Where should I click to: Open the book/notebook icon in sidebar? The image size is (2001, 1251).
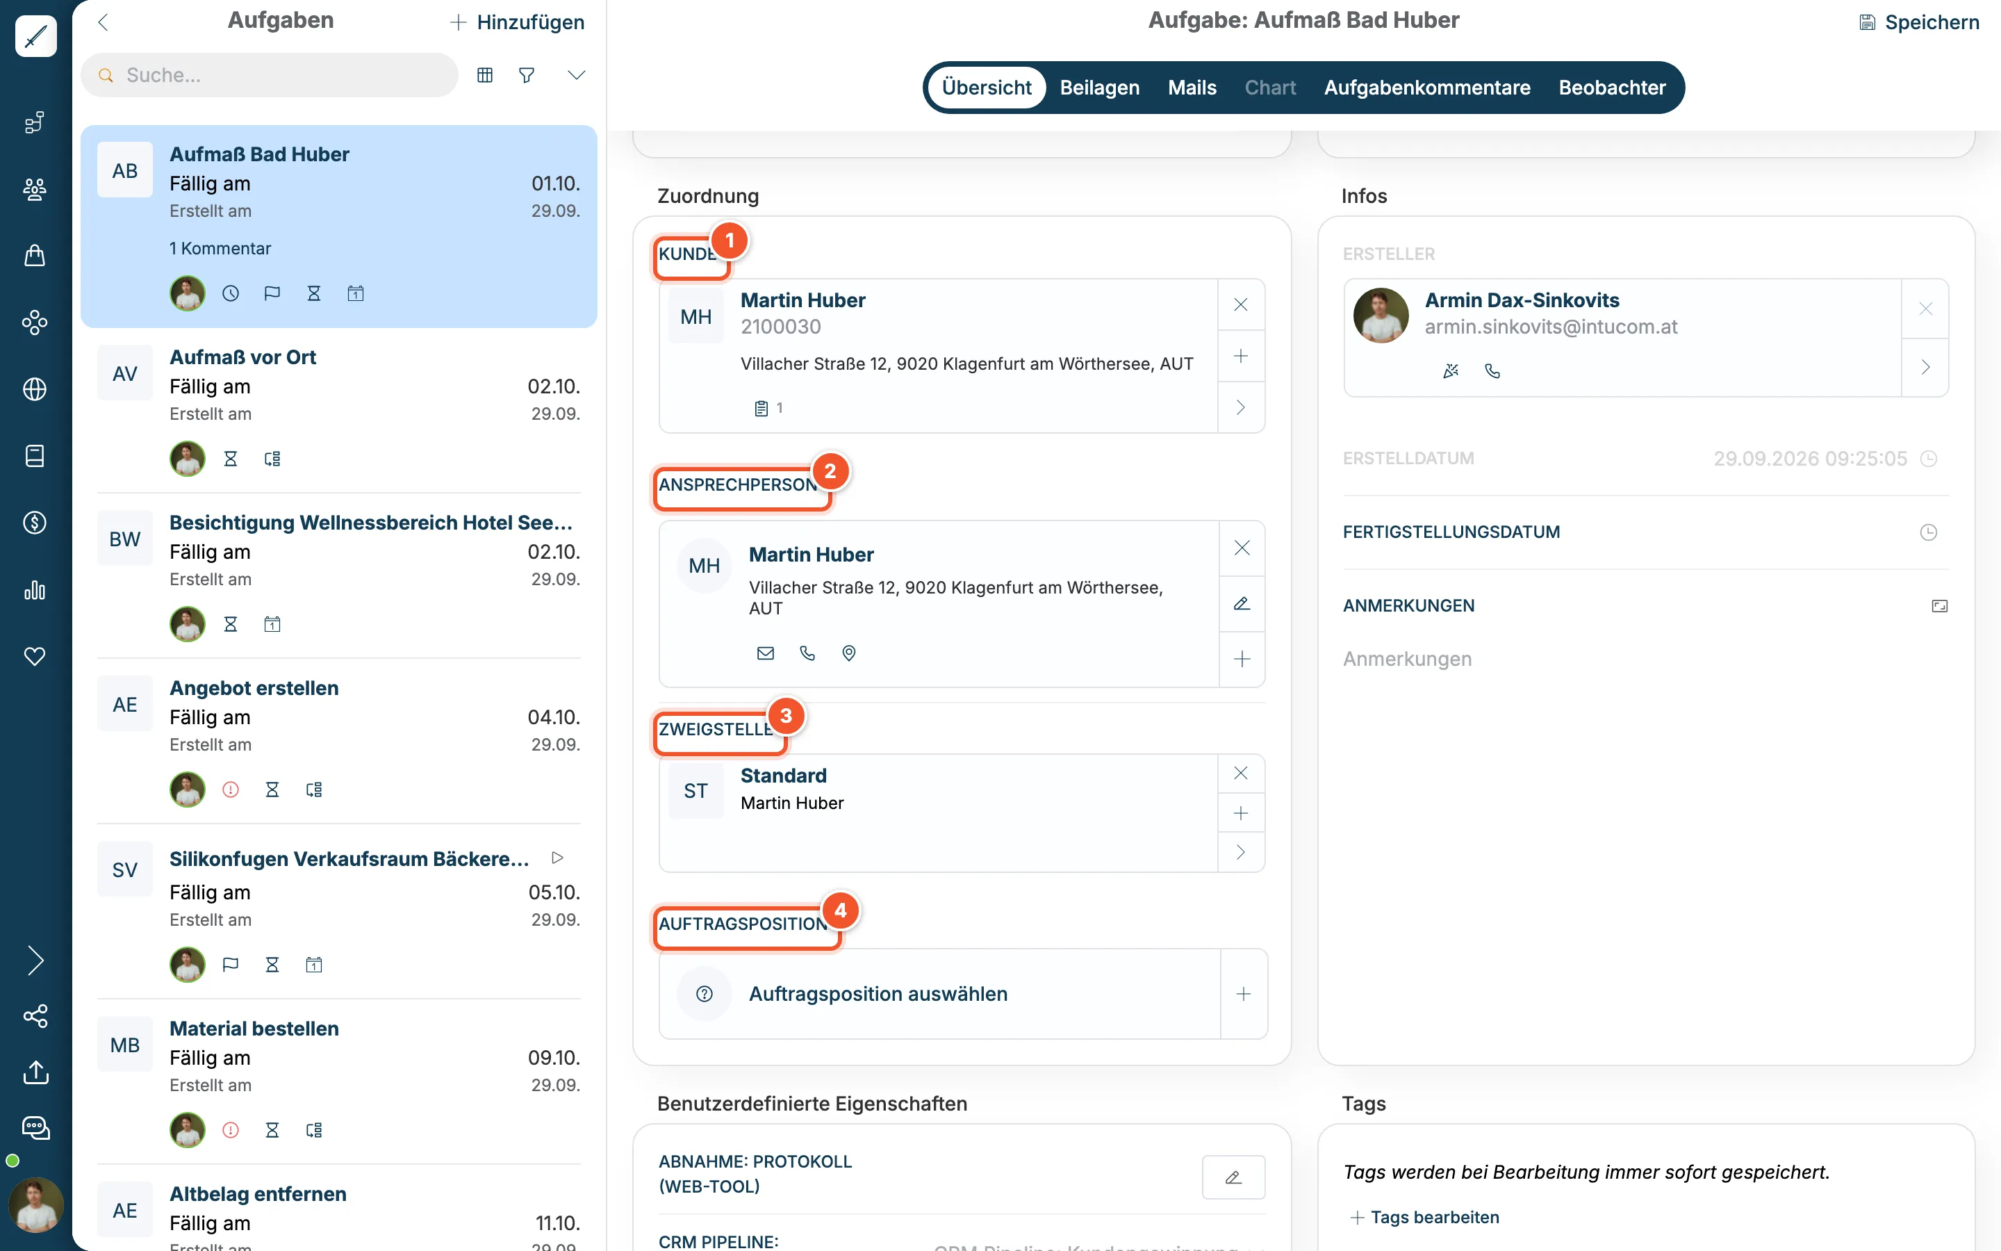pos(35,456)
